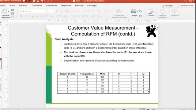Select the highlighted slide thumbnail in left panel

pyautogui.click(x=1, y=64)
